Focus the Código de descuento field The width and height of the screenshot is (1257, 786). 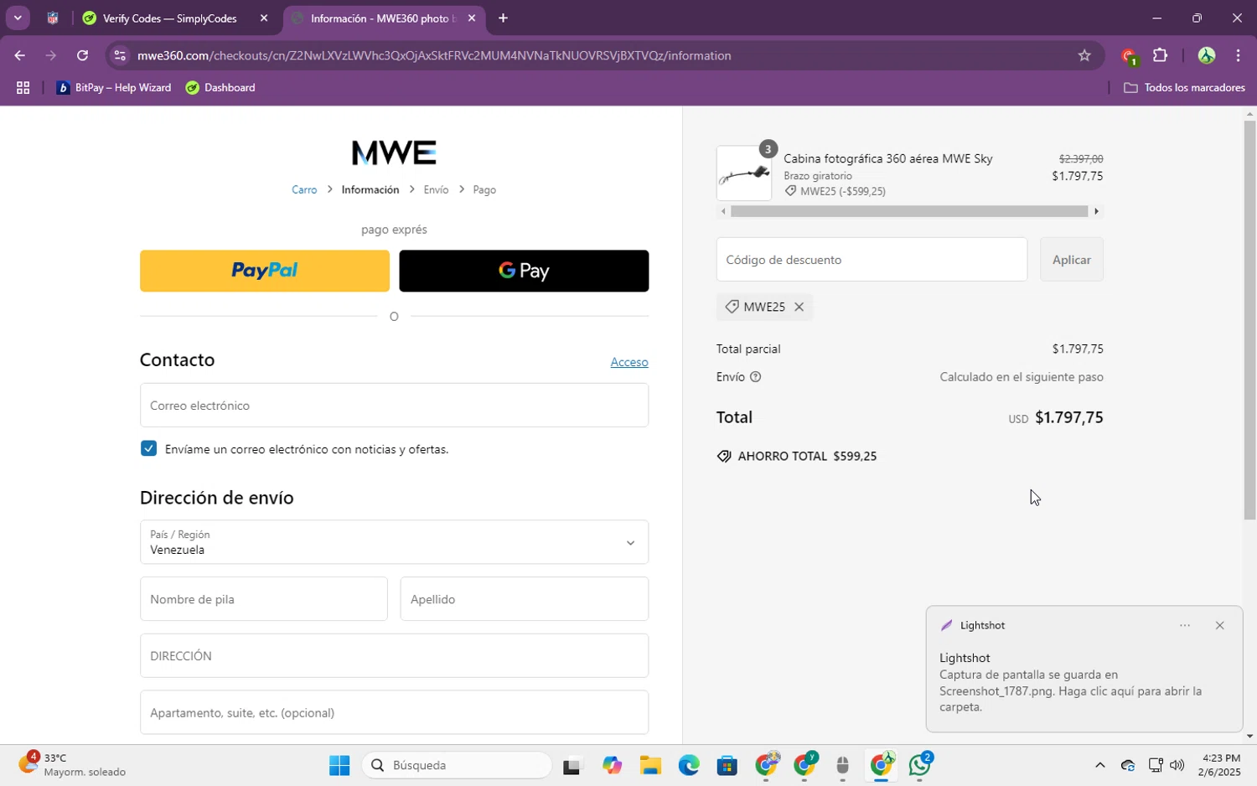(872, 260)
